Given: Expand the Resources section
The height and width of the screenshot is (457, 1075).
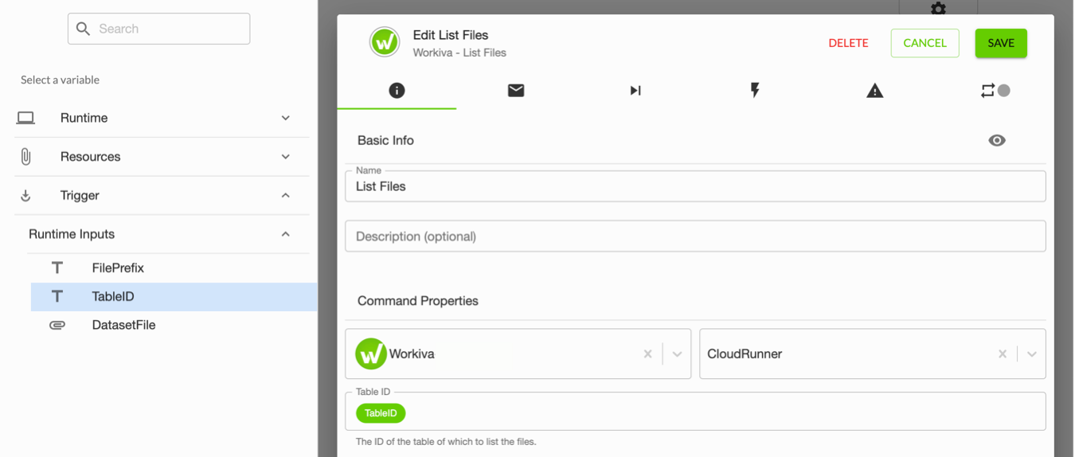Looking at the screenshot, I should (286, 157).
